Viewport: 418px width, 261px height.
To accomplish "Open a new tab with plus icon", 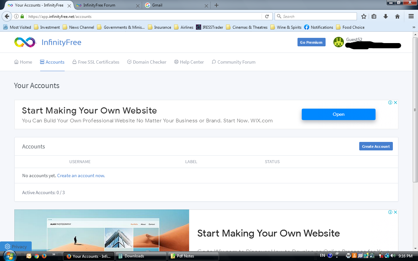I will click(x=217, y=5).
